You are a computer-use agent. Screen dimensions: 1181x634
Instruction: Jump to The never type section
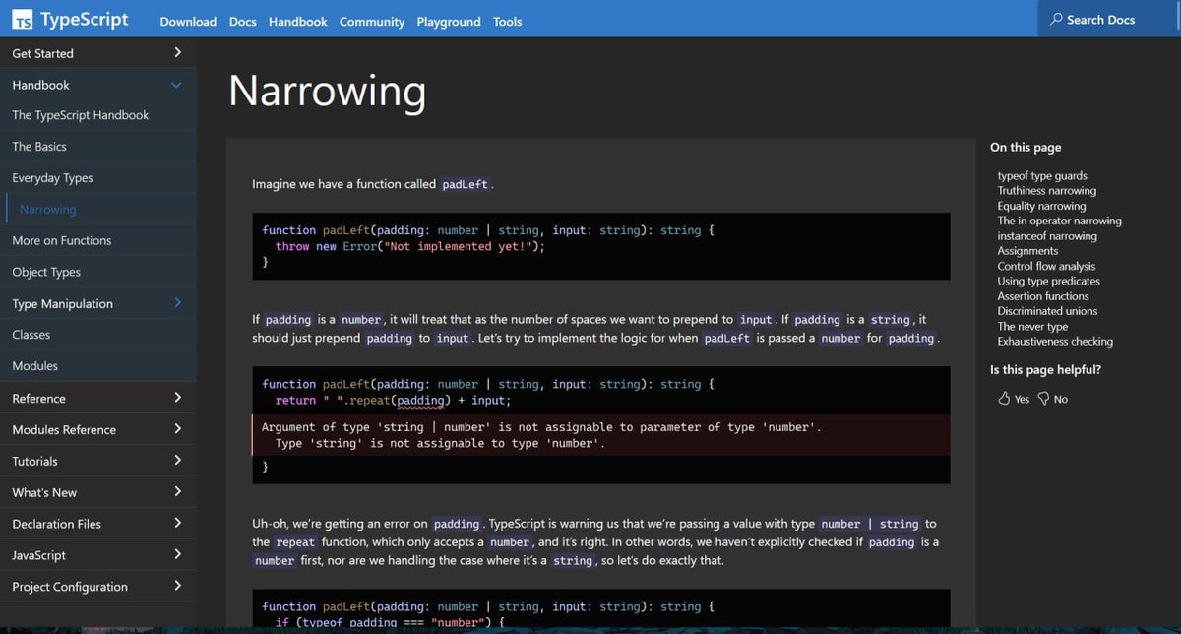(x=1032, y=327)
